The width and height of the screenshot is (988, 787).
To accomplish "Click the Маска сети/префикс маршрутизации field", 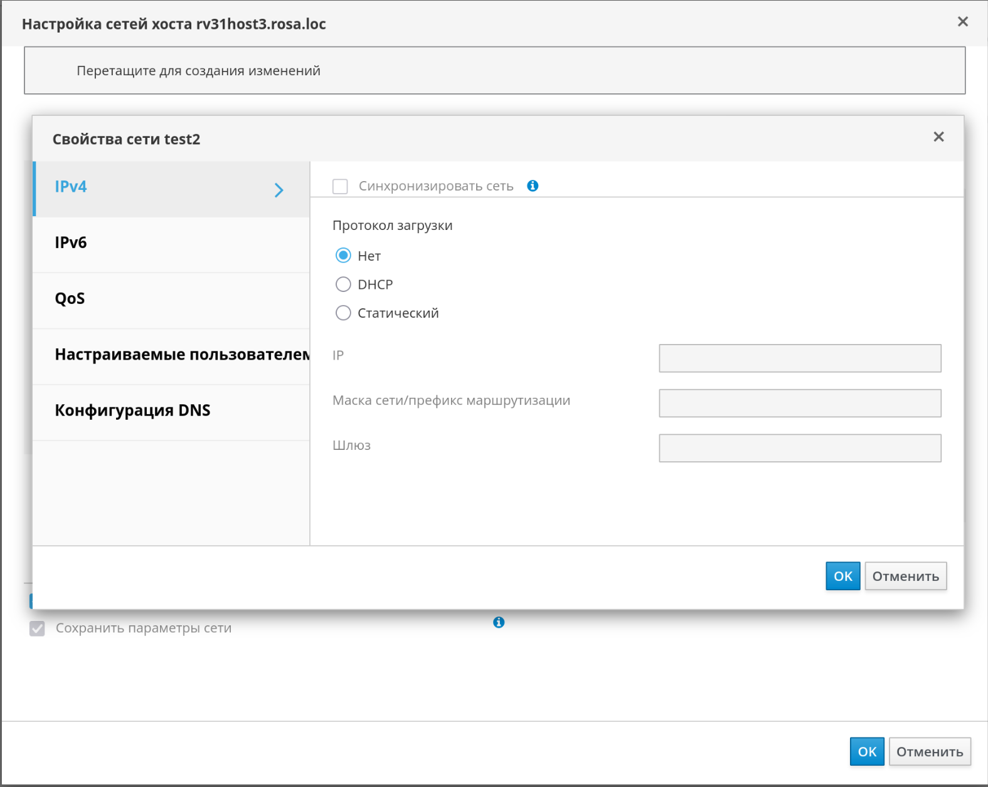I will (800, 404).
